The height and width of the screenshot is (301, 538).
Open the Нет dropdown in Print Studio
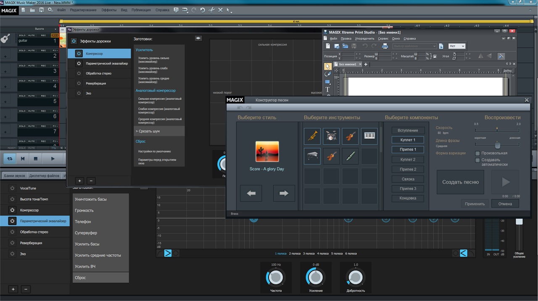(457, 46)
